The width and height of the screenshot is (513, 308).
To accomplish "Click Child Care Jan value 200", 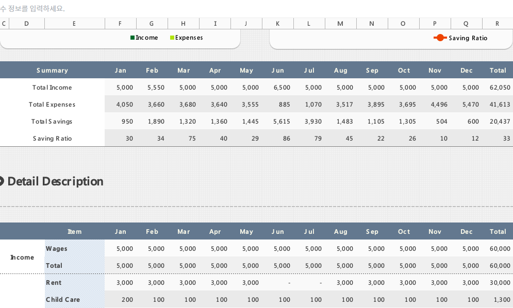I will (x=127, y=299).
